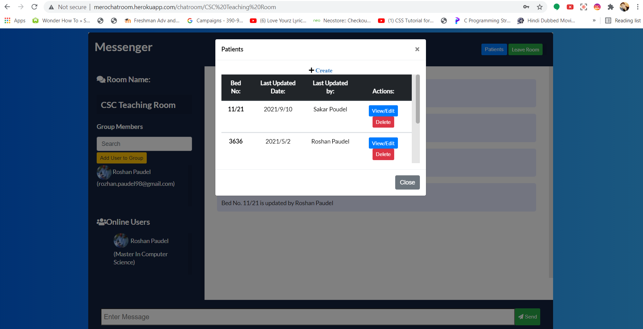
Task: Click the patients list scrollbar
Action: pos(418,100)
